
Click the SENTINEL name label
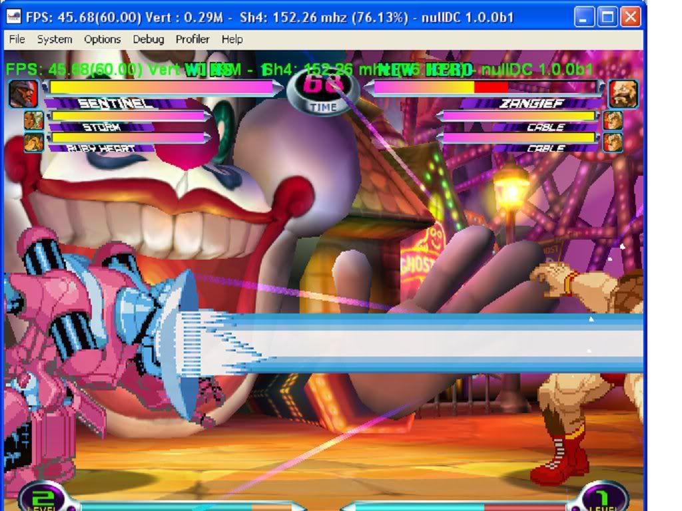115,104
